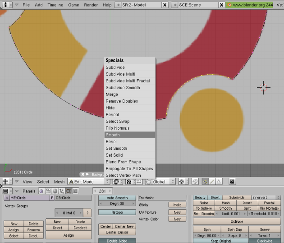Open the Edit Mode dropdown
Screen dimensions: 284x243
89,181
